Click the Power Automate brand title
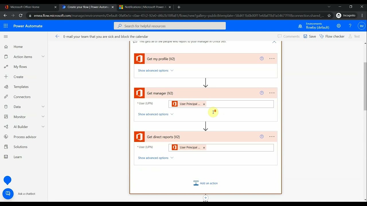 pos(28,26)
